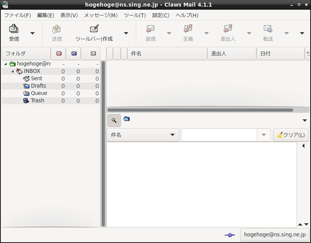Sort by the 日付 column header
Screen dimensions: 311x243
click(281, 53)
